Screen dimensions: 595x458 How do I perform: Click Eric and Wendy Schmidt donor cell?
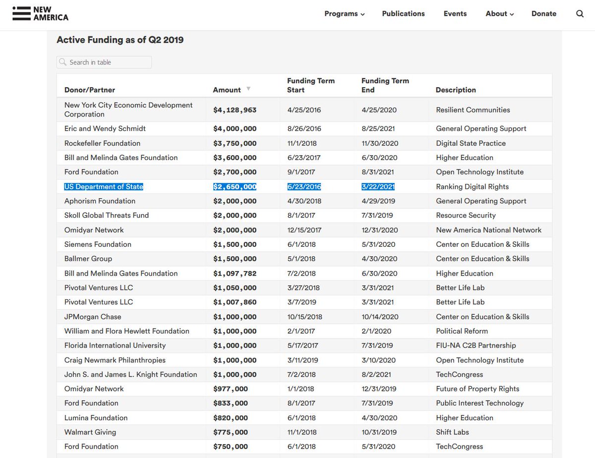[x=105, y=128]
